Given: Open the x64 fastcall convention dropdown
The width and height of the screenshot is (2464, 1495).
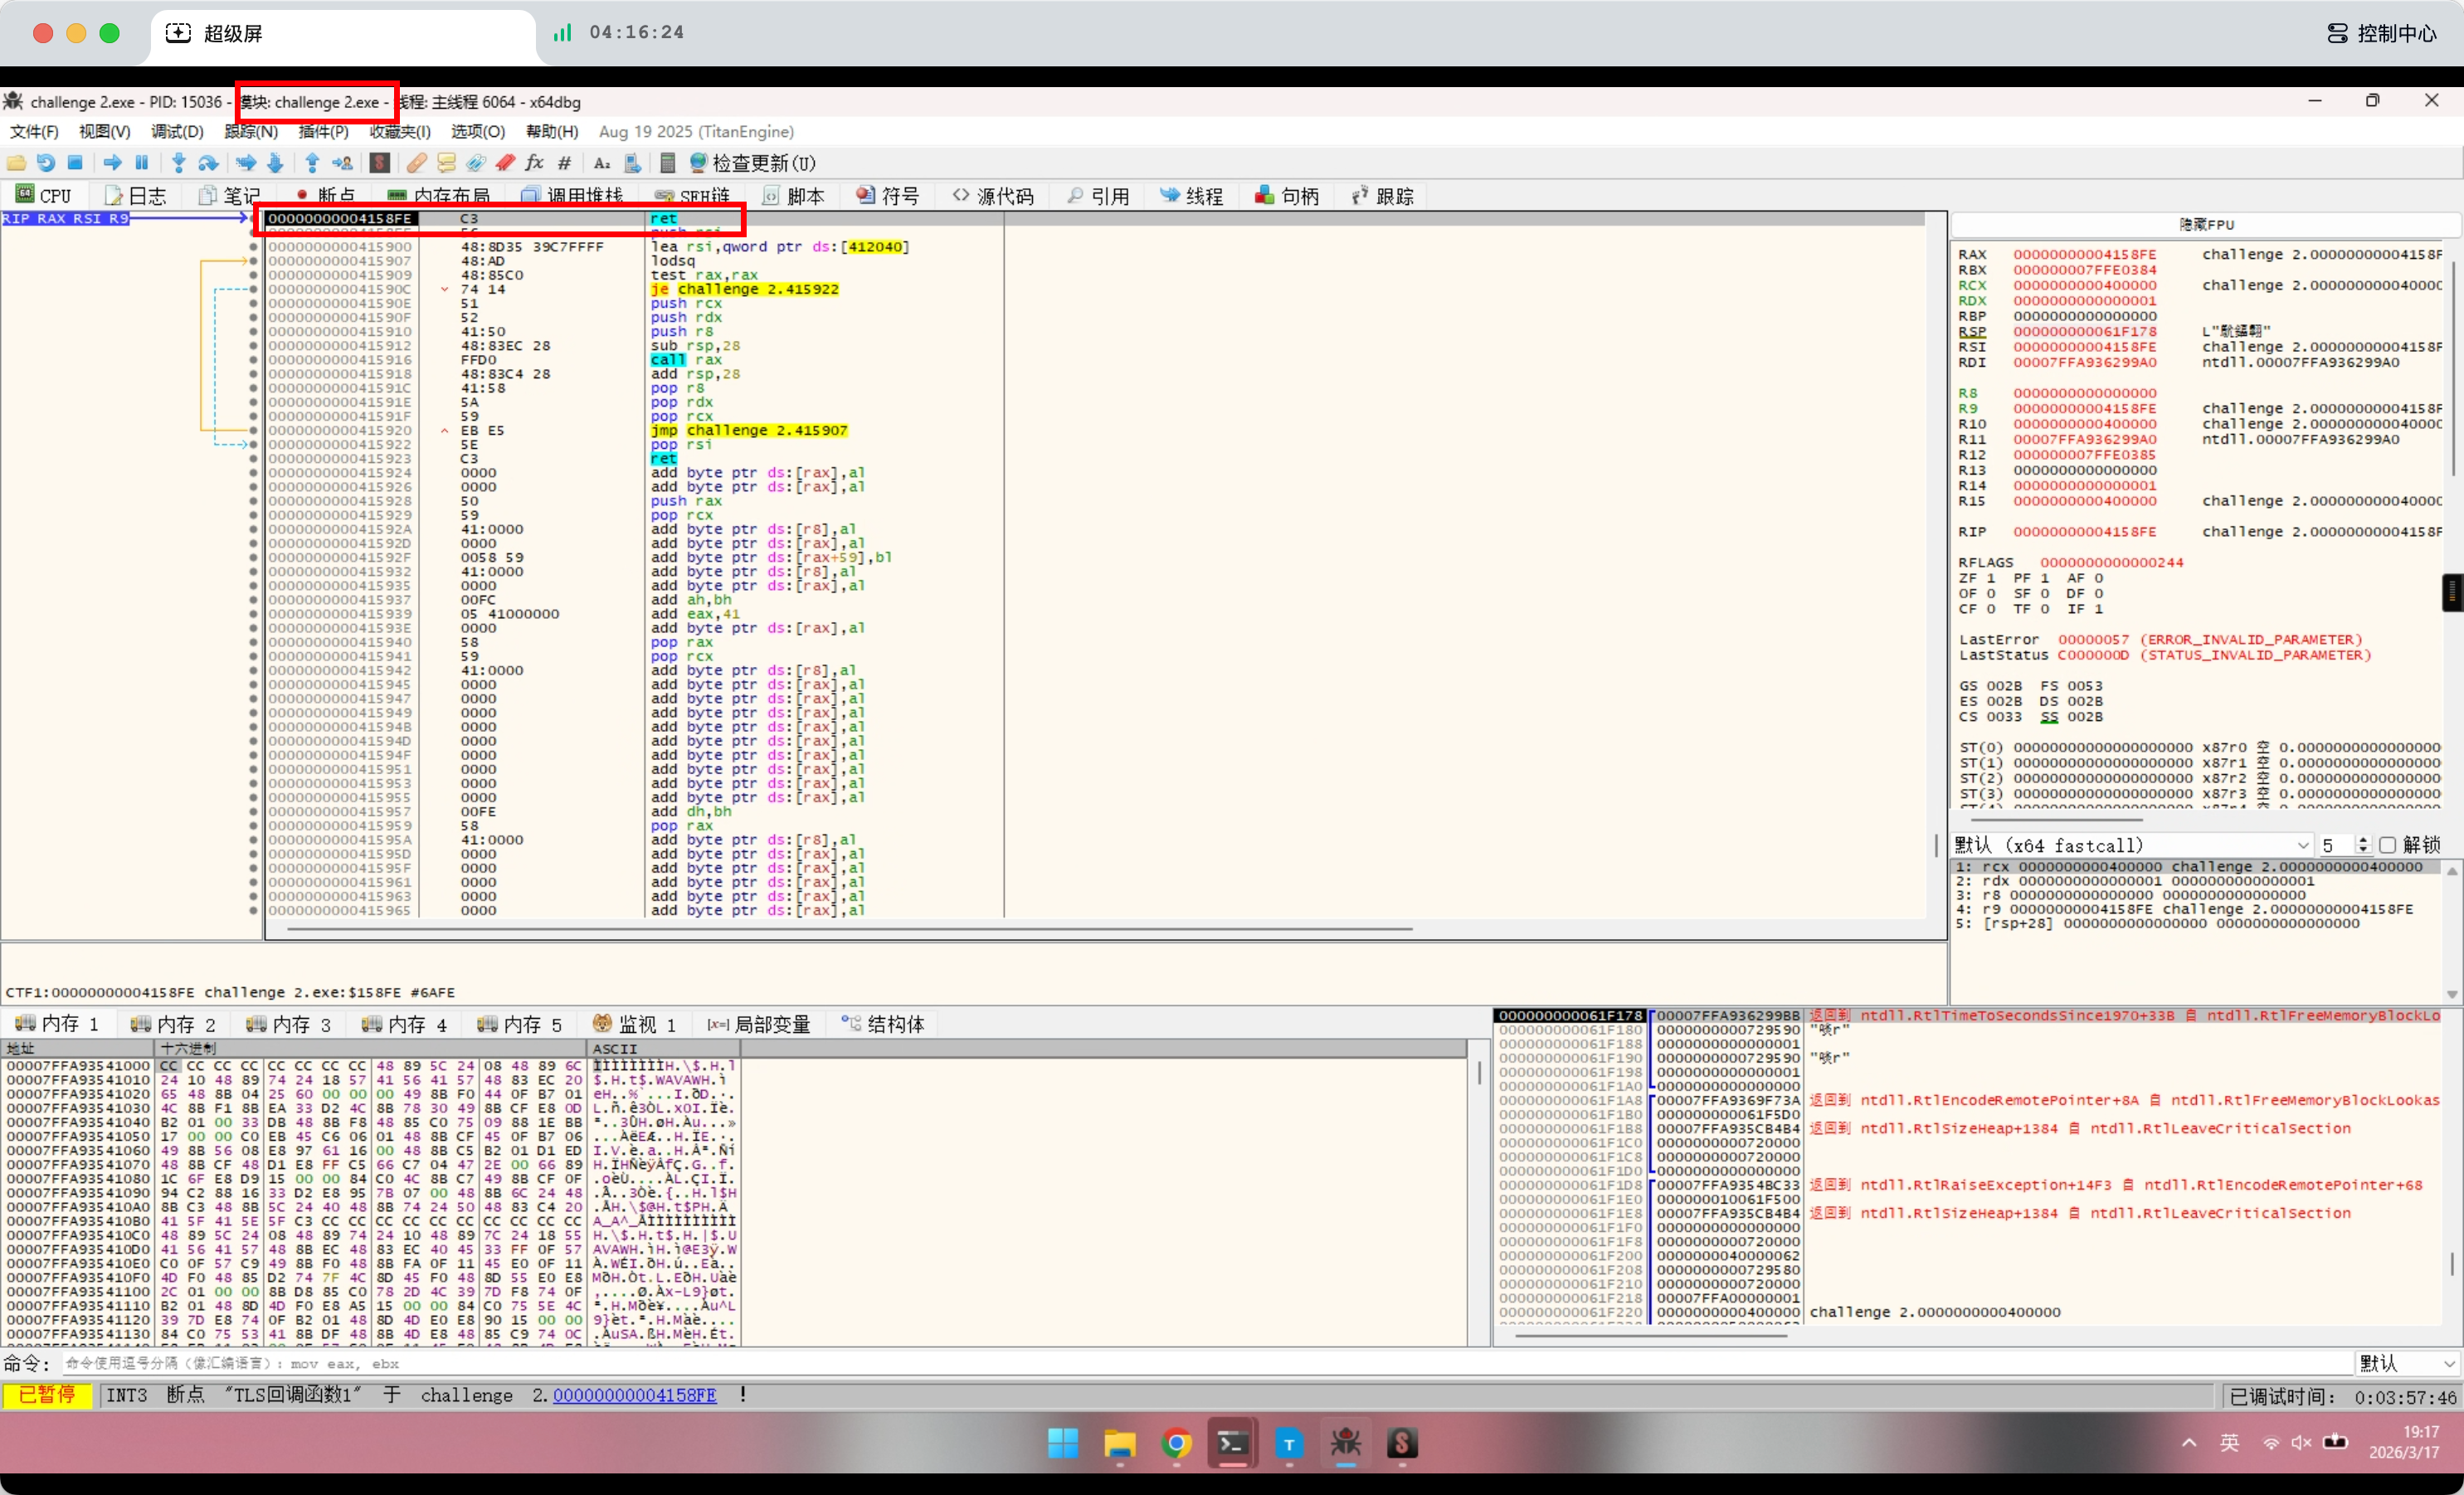Looking at the screenshot, I should pyautogui.click(x=2130, y=845).
